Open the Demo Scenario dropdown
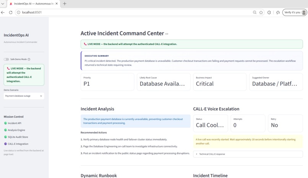308x178 pixels. (x=24, y=96)
